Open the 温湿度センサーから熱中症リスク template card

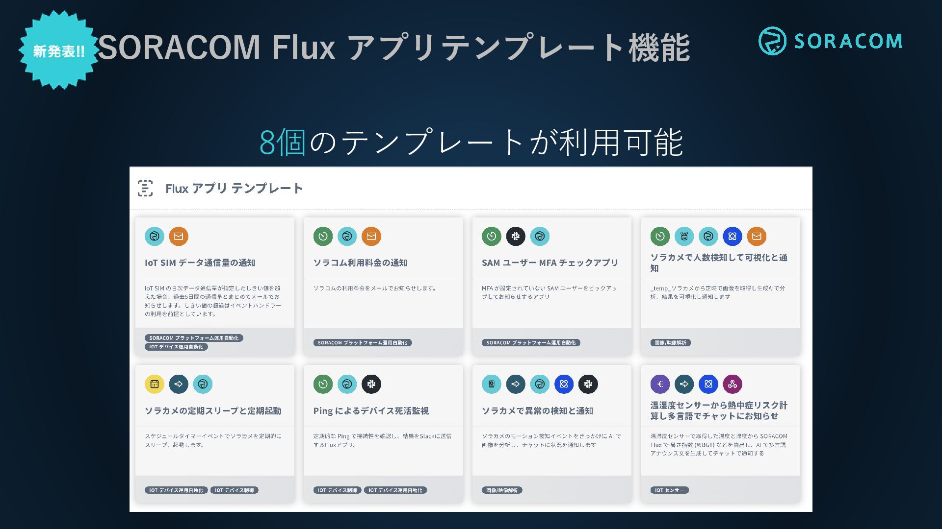[x=720, y=433]
